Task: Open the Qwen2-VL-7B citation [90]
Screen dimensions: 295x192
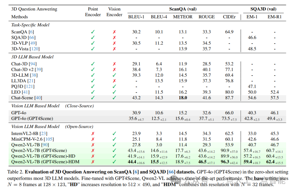Action: coord(45,145)
